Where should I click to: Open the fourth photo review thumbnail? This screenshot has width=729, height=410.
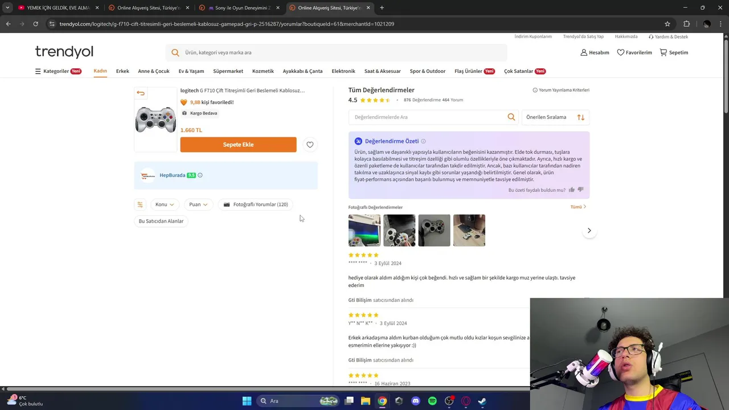pyautogui.click(x=469, y=231)
